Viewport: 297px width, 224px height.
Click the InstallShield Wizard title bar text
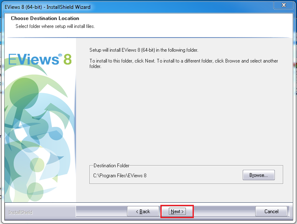(x=48, y=7)
